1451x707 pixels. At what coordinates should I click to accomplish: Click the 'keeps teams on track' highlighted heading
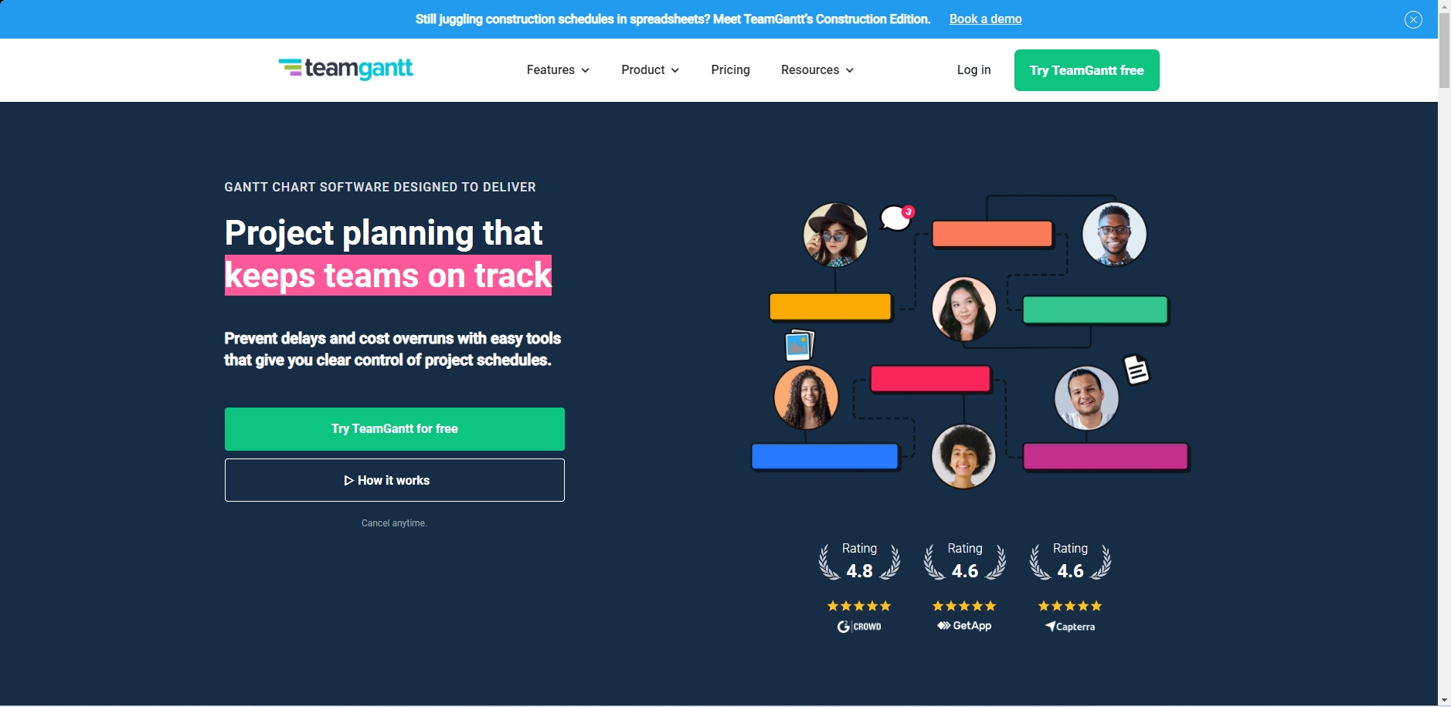(x=388, y=276)
